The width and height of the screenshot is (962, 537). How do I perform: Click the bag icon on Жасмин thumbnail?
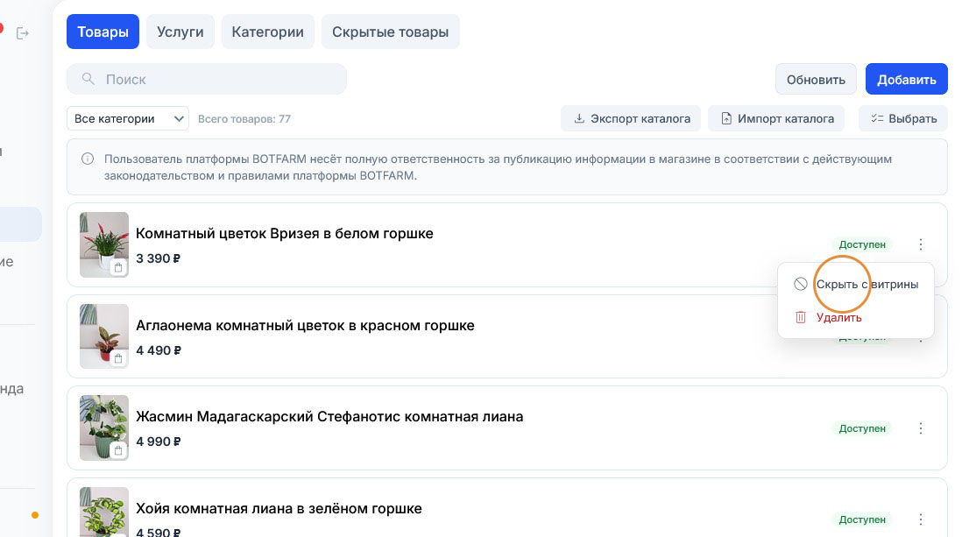click(x=118, y=450)
